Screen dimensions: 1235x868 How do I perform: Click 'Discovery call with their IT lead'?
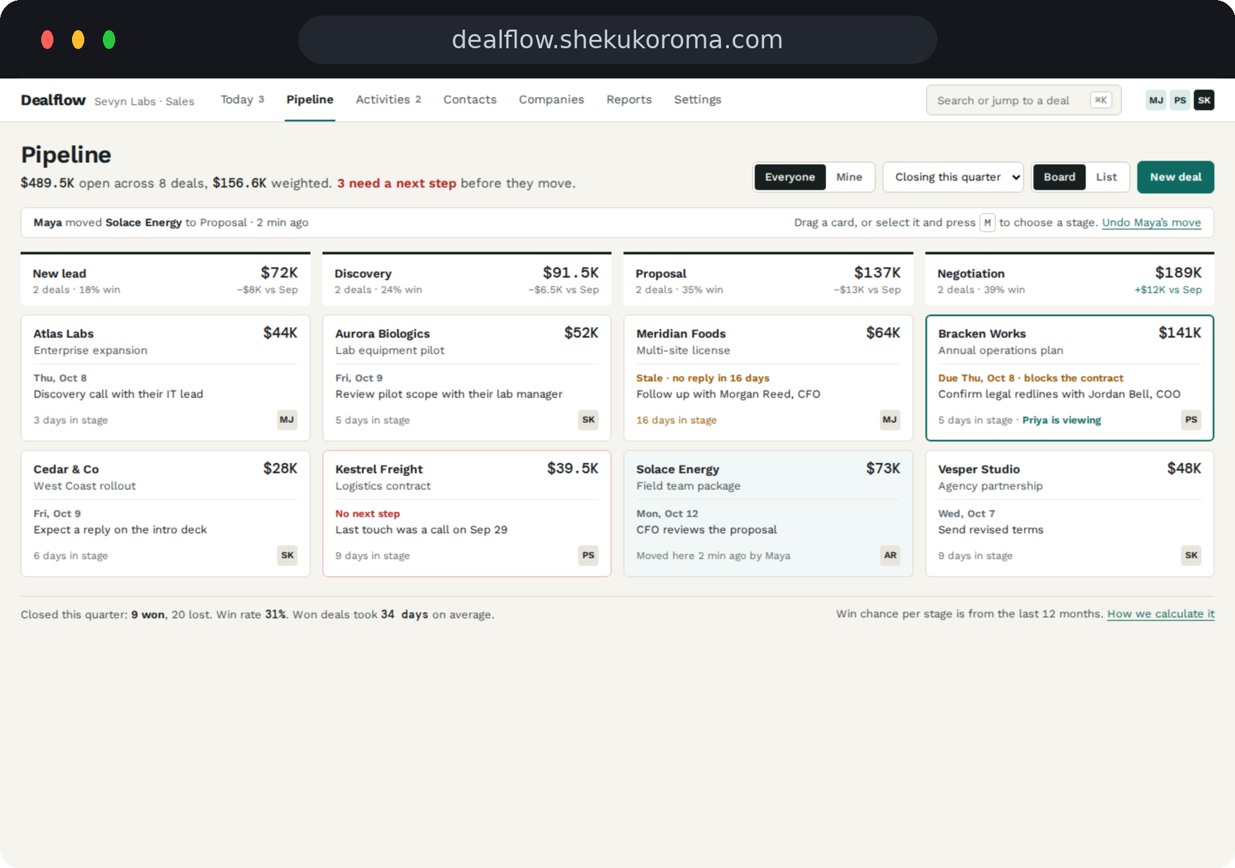pos(118,394)
